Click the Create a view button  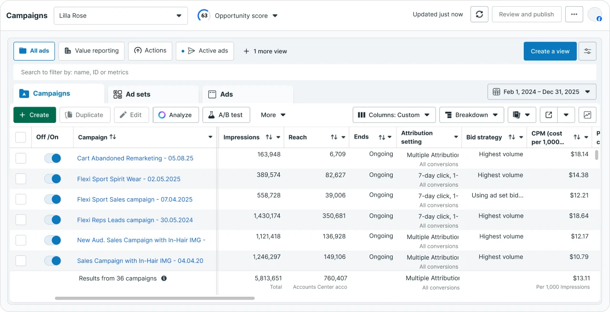point(550,51)
